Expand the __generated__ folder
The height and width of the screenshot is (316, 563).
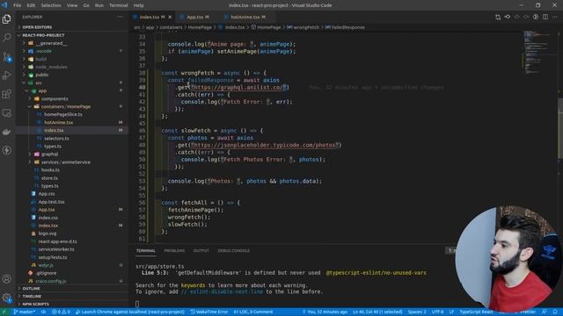point(72,43)
